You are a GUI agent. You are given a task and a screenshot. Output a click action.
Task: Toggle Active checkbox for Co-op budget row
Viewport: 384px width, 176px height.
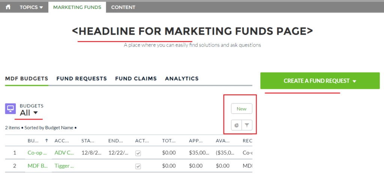tap(138, 153)
